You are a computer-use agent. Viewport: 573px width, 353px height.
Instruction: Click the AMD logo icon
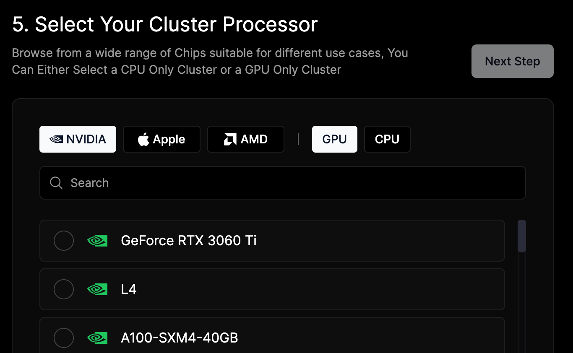pos(230,139)
